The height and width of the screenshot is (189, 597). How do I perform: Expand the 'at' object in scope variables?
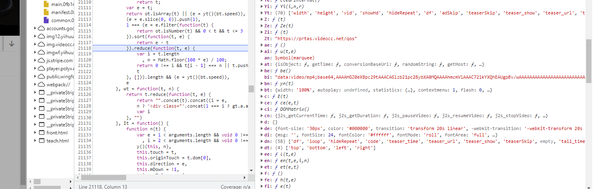click(x=262, y=64)
